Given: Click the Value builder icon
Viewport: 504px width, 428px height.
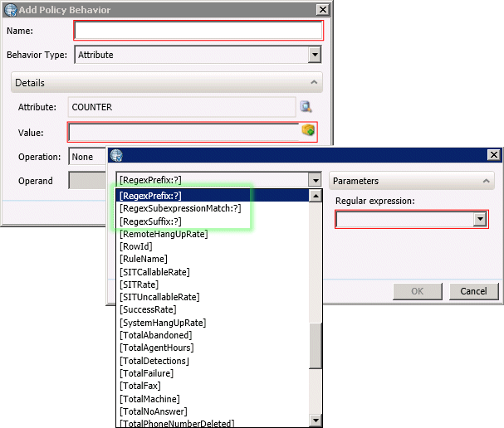Looking at the screenshot, I should tap(308, 131).
